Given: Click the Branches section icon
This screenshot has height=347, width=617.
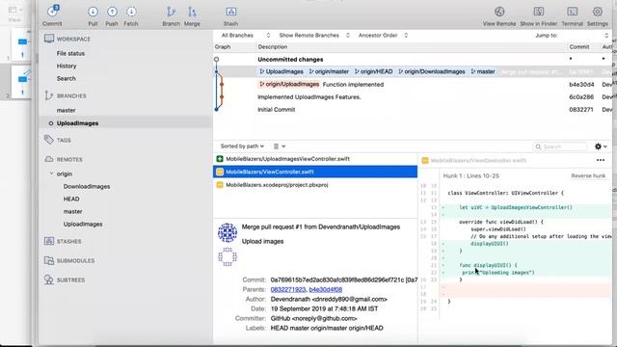Looking at the screenshot, I should pos(49,95).
